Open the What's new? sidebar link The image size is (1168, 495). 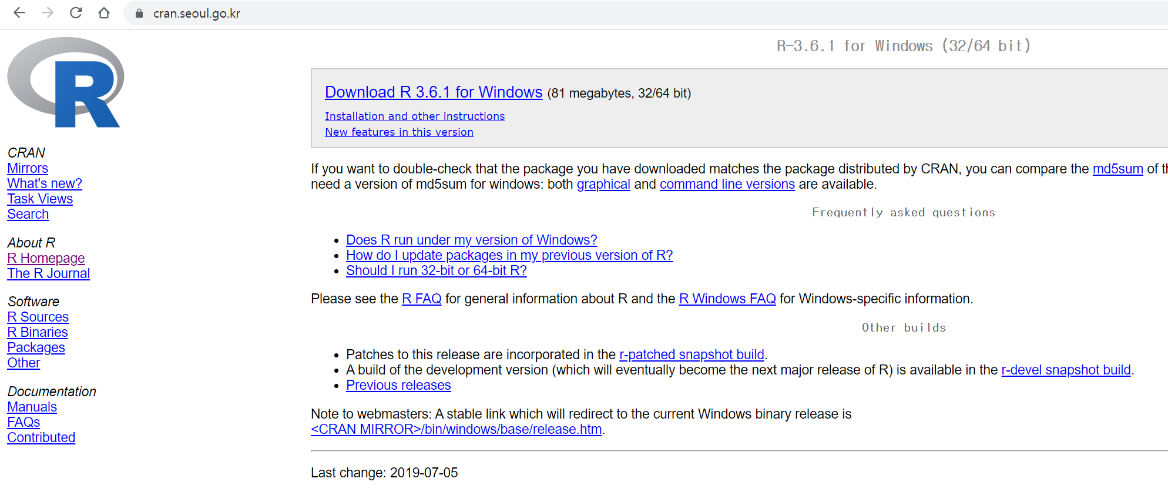click(x=45, y=183)
